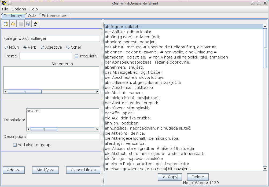This screenshot has height=187, width=269.
Task: Click Translation scrollbar left arrow
Action: [x=29, y=129]
